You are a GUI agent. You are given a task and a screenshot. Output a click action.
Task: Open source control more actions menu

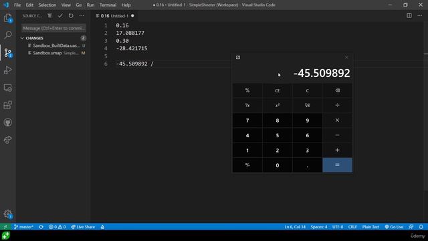point(82,16)
